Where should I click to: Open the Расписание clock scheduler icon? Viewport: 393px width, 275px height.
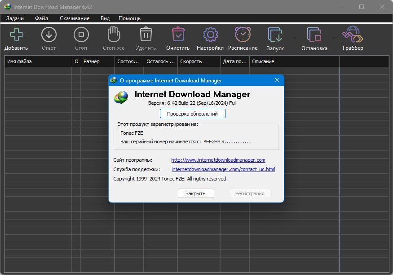[243, 34]
